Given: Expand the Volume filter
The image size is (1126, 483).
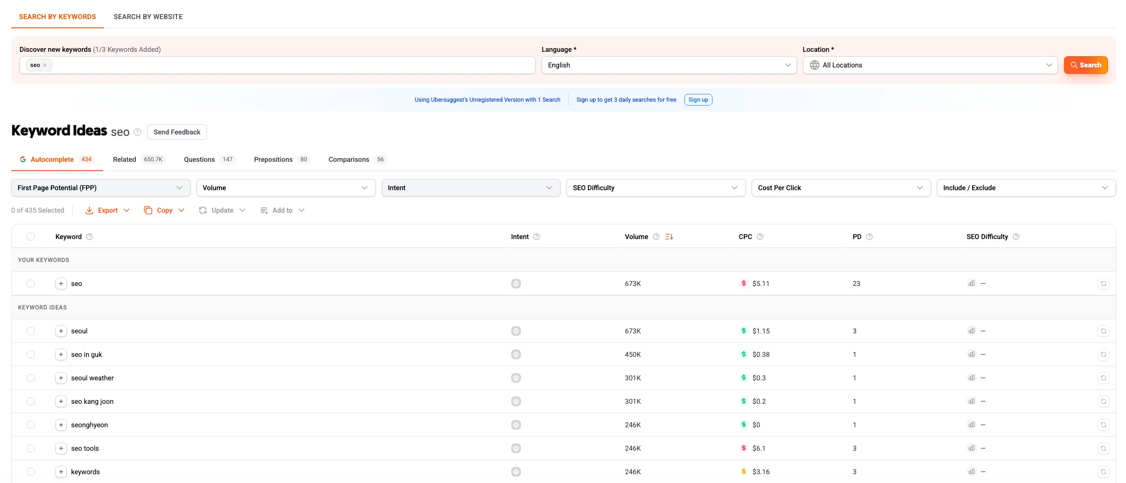Looking at the screenshot, I should (286, 188).
